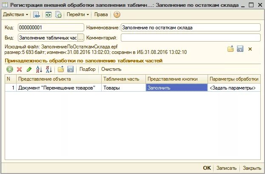Click the find-in-list toolbar icon
This screenshot has width=265, height=174.
click(37, 15)
